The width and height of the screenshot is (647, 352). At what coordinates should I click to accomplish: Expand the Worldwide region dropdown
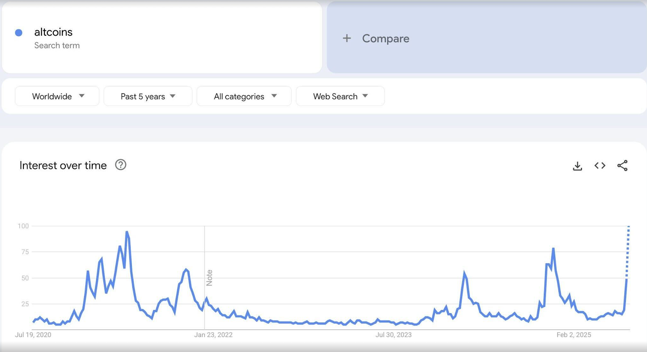pos(57,96)
